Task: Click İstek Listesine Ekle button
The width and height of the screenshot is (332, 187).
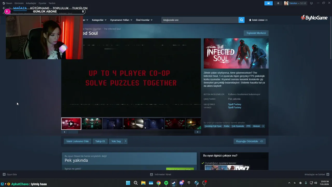Action: pos(78,141)
